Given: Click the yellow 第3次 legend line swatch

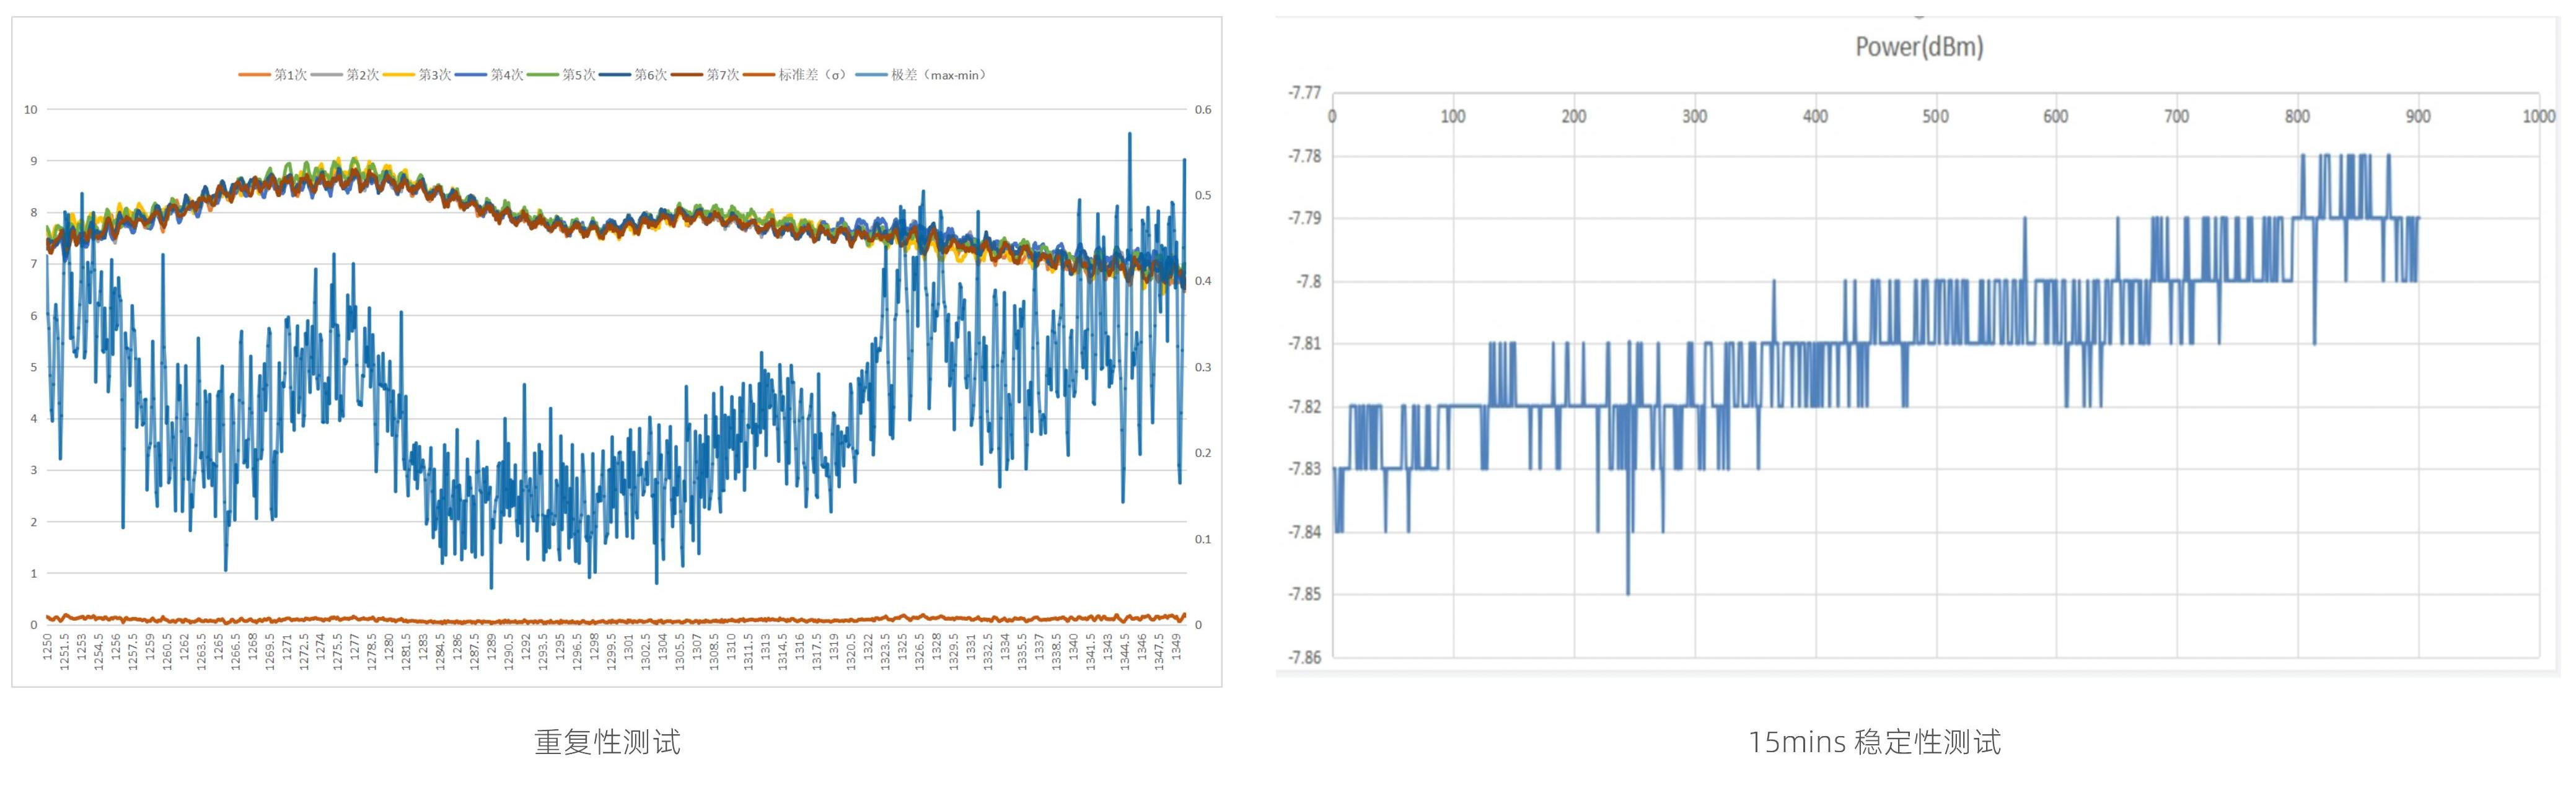Looking at the screenshot, I should click(x=398, y=75).
